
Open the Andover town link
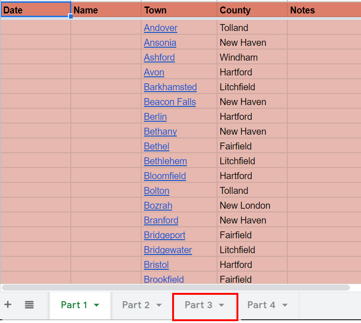pos(161,28)
